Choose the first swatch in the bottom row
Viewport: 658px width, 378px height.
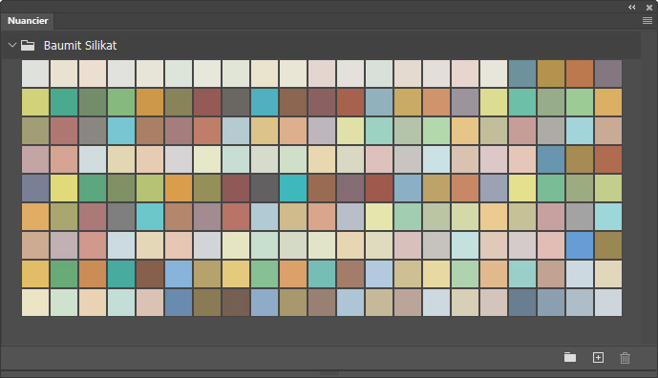tap(35, 303)
